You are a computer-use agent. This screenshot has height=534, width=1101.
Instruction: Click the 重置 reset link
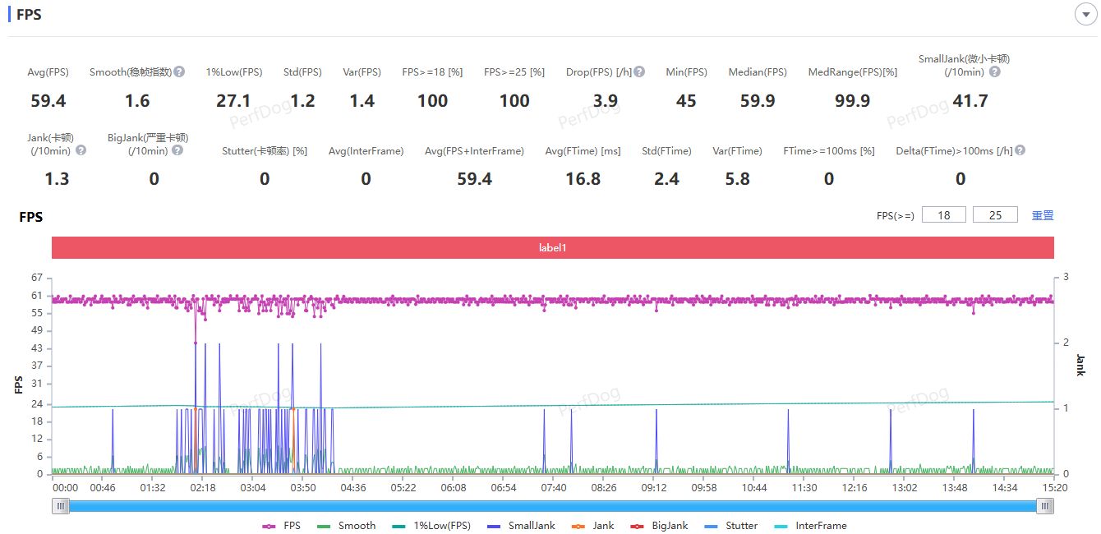click(1043, 215)
